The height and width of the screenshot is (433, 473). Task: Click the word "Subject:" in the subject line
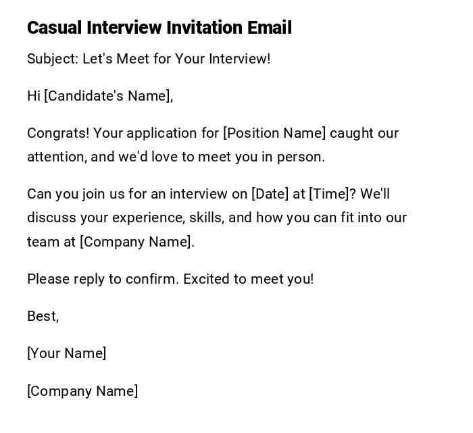click(53, 59)
